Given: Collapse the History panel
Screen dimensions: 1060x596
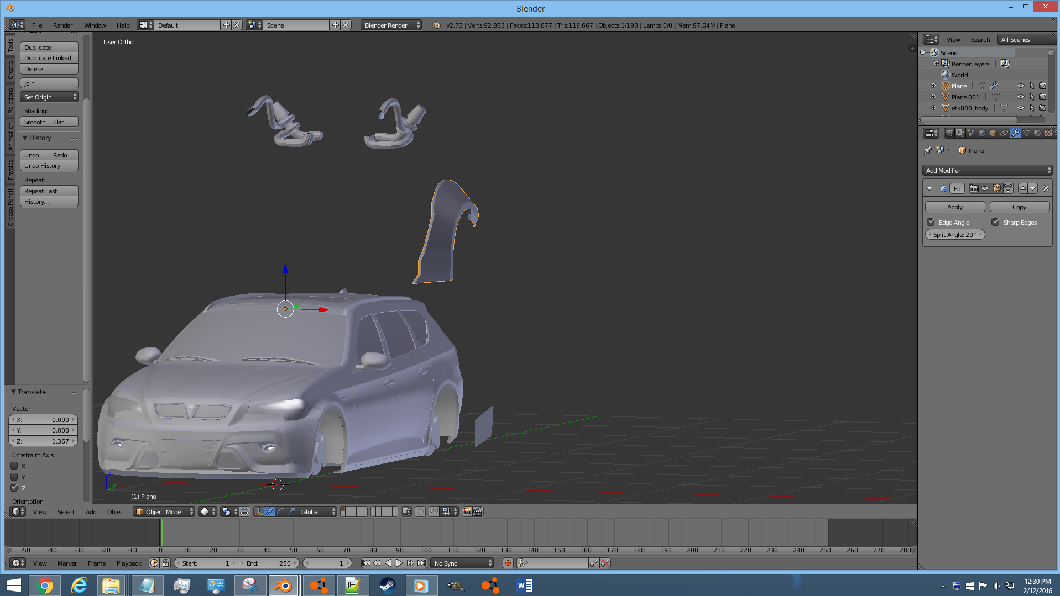Looking at the screenshot, I should click(x=25, y=138).
